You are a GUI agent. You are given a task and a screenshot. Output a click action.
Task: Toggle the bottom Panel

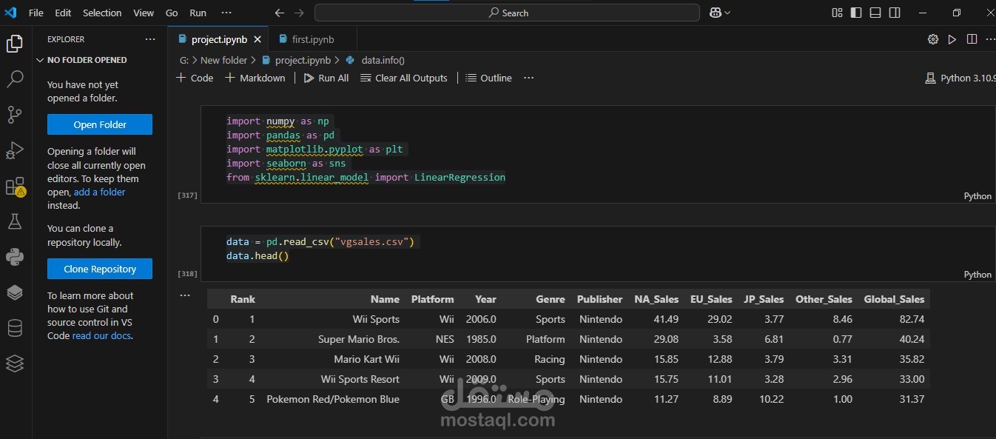click(x=875, y=13)
